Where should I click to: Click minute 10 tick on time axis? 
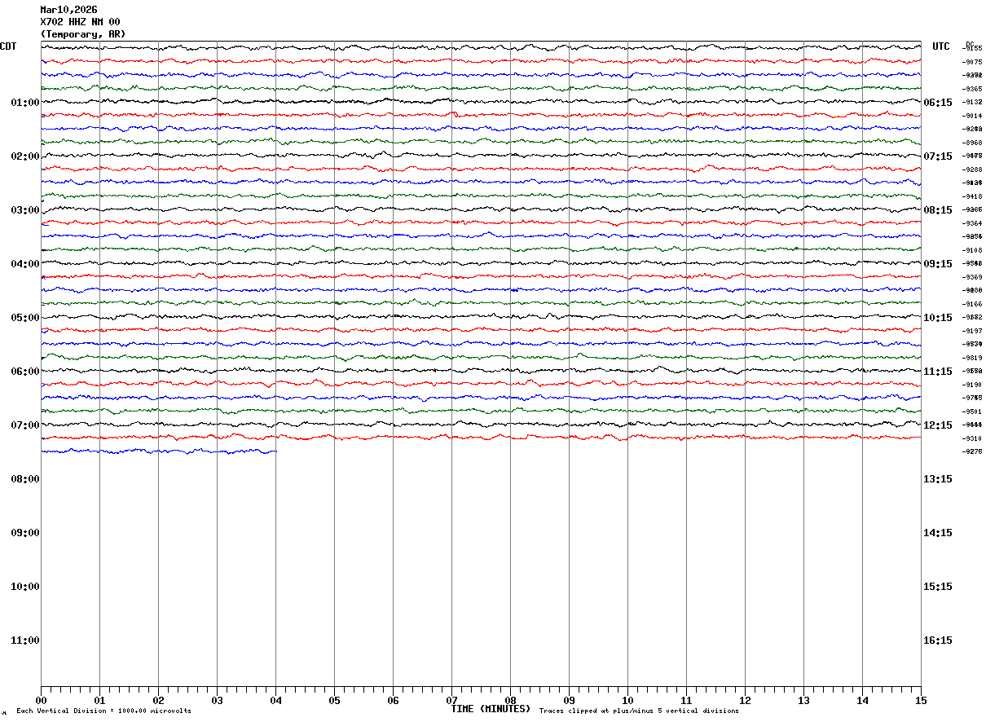[627, 700]
